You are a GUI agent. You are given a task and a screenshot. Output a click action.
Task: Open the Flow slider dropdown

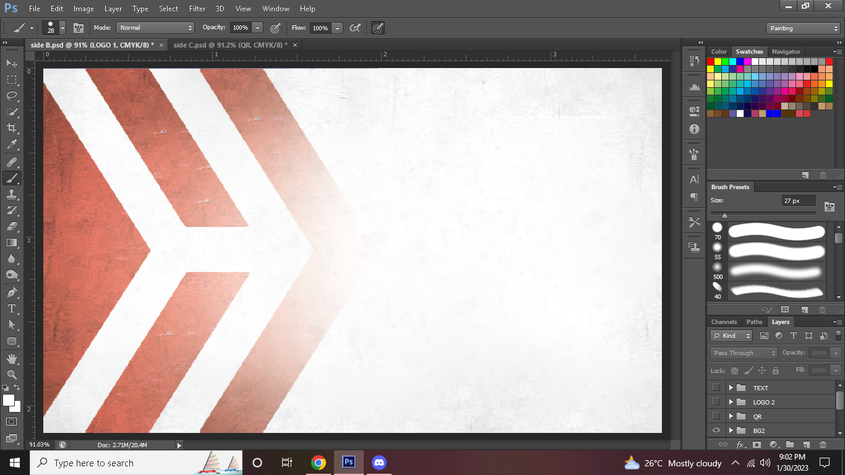coord(337,28)
